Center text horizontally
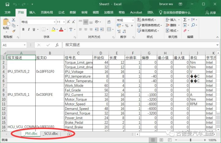This screenshot has width=221, height=143. point(86,29)
